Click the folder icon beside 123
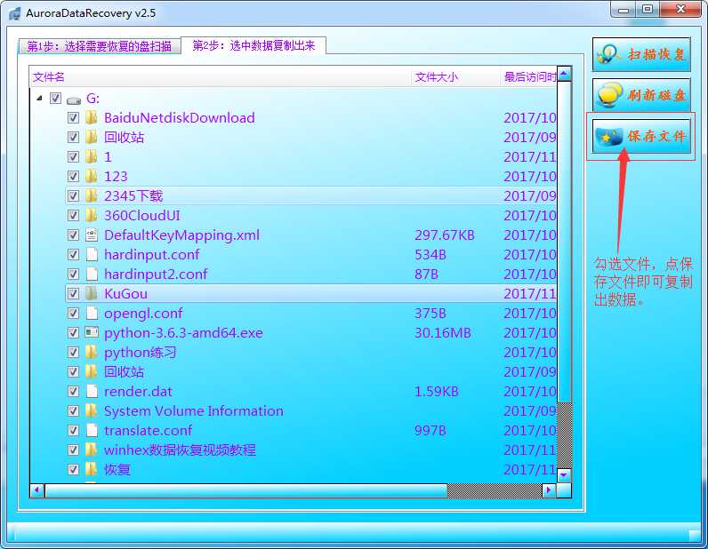The image size is (708, 549). [x=92, y=177]
